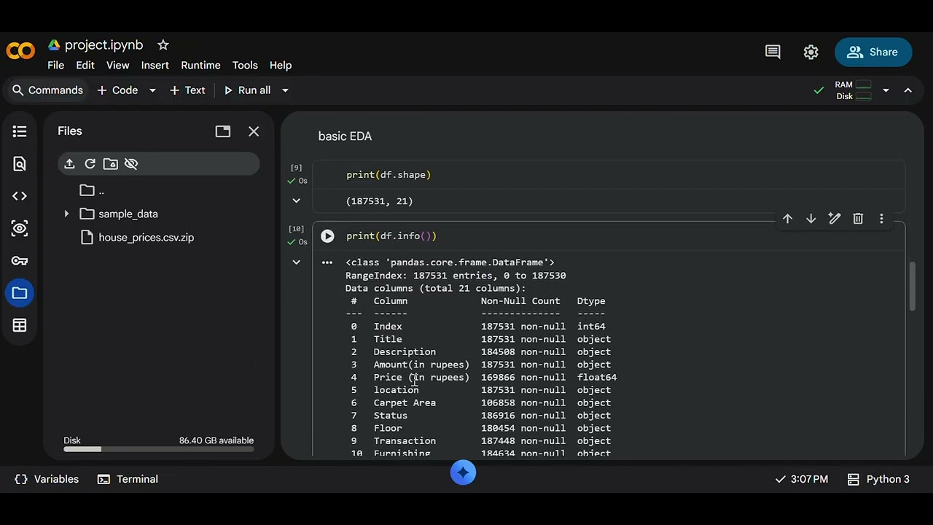This screenshot has width=933, height=525.
Task: Open the Variables panel
Action: (x=47, y=479)
